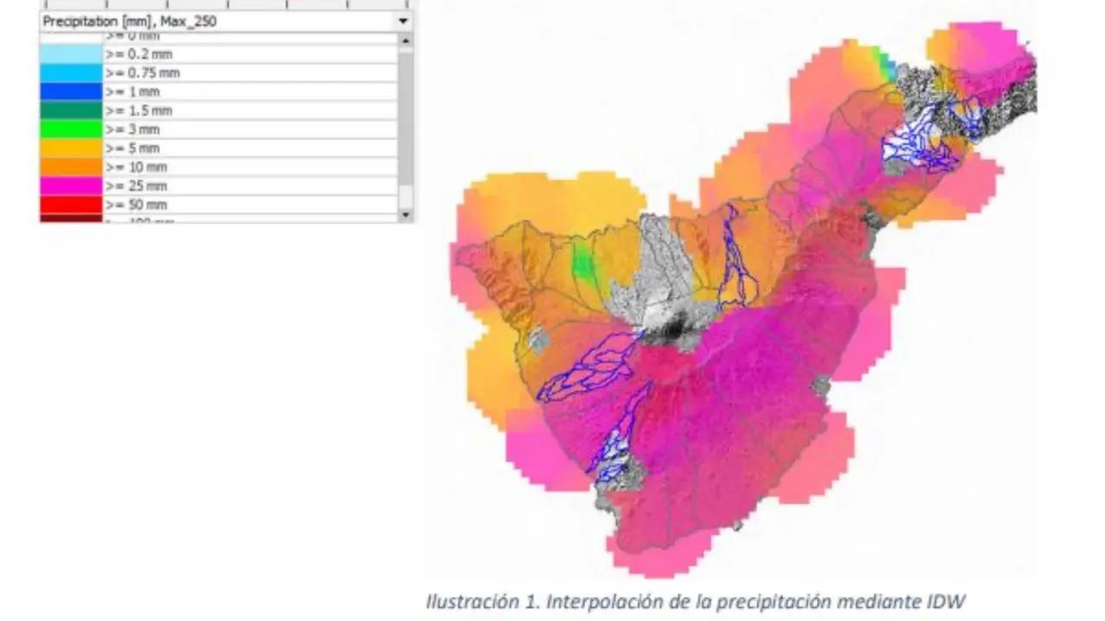Click the '>= 1 mm' legend label

pyautogui.click(x=132, y=91)
